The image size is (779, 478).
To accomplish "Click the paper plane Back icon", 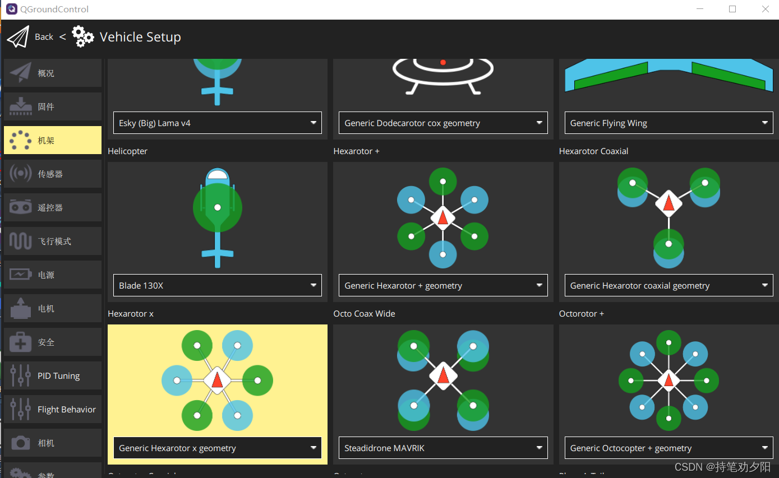I will [x=18, y=37].
